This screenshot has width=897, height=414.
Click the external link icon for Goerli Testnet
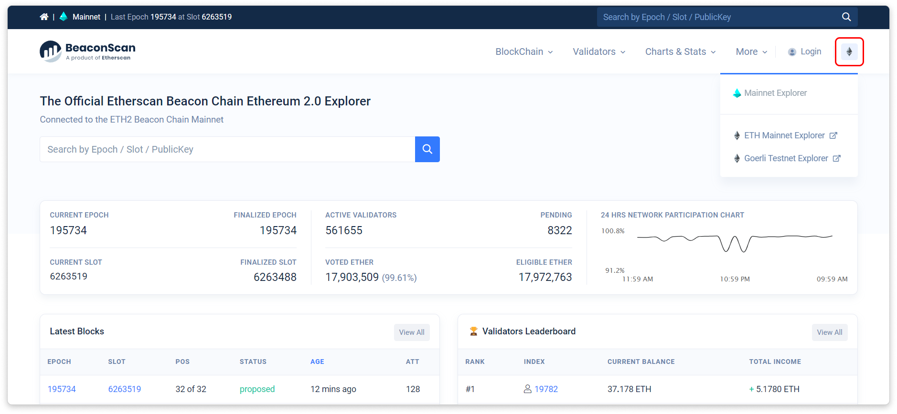click(836, 158)
